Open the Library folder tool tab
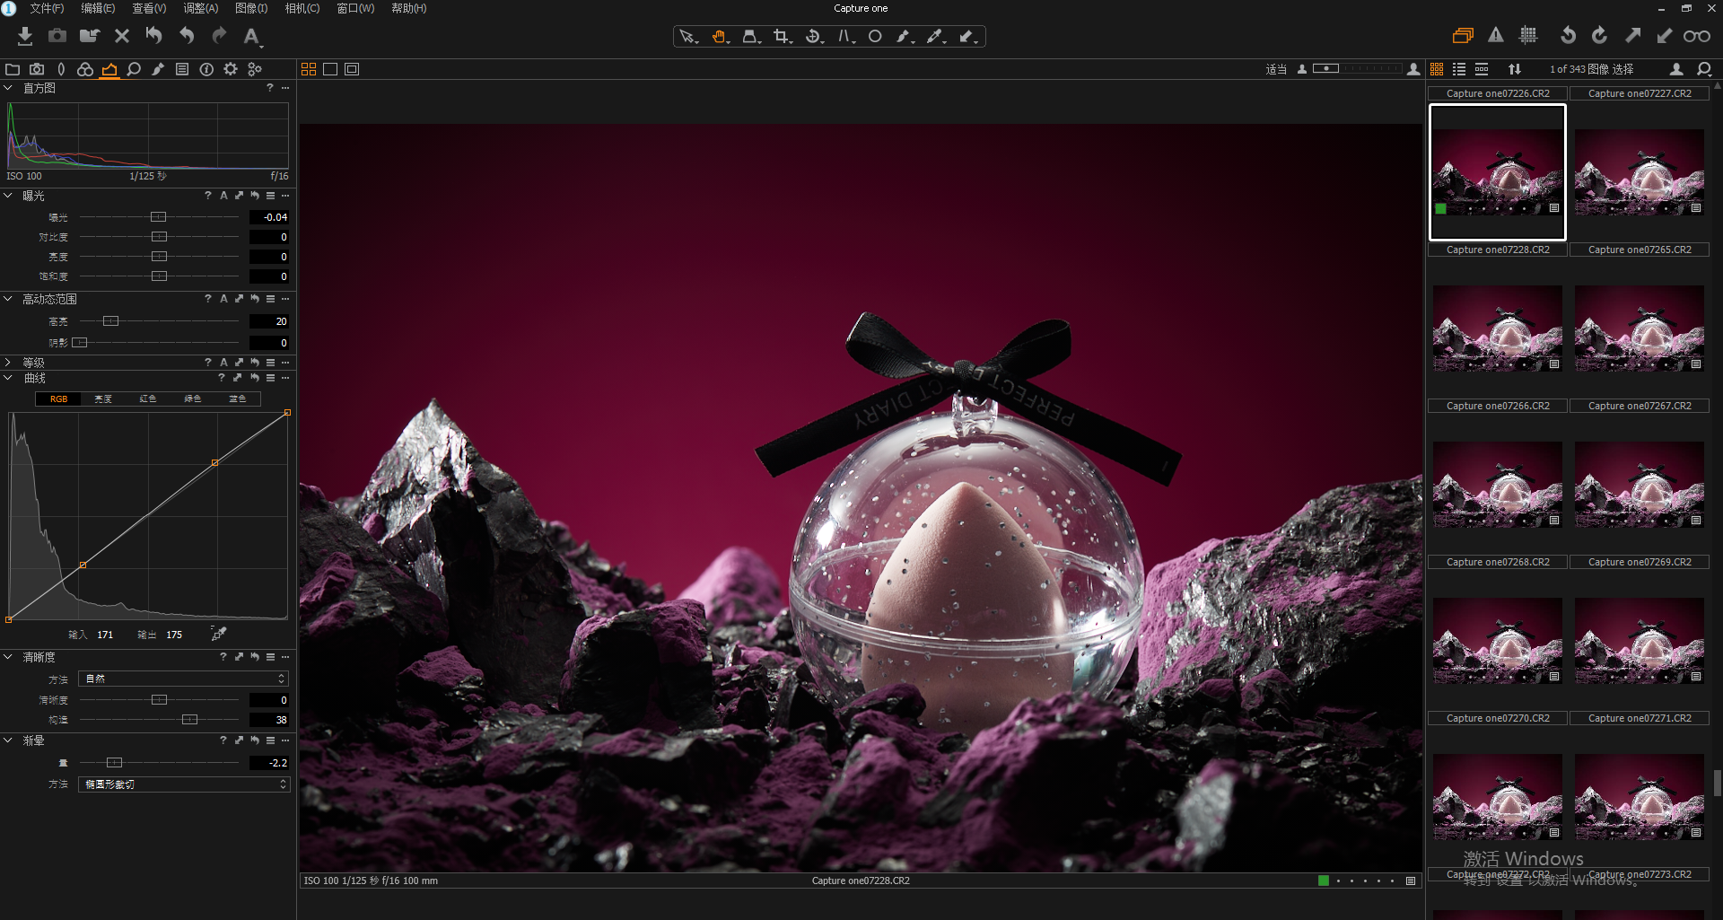This screenshot has height=920, width=1723. (x=13, y=69)
